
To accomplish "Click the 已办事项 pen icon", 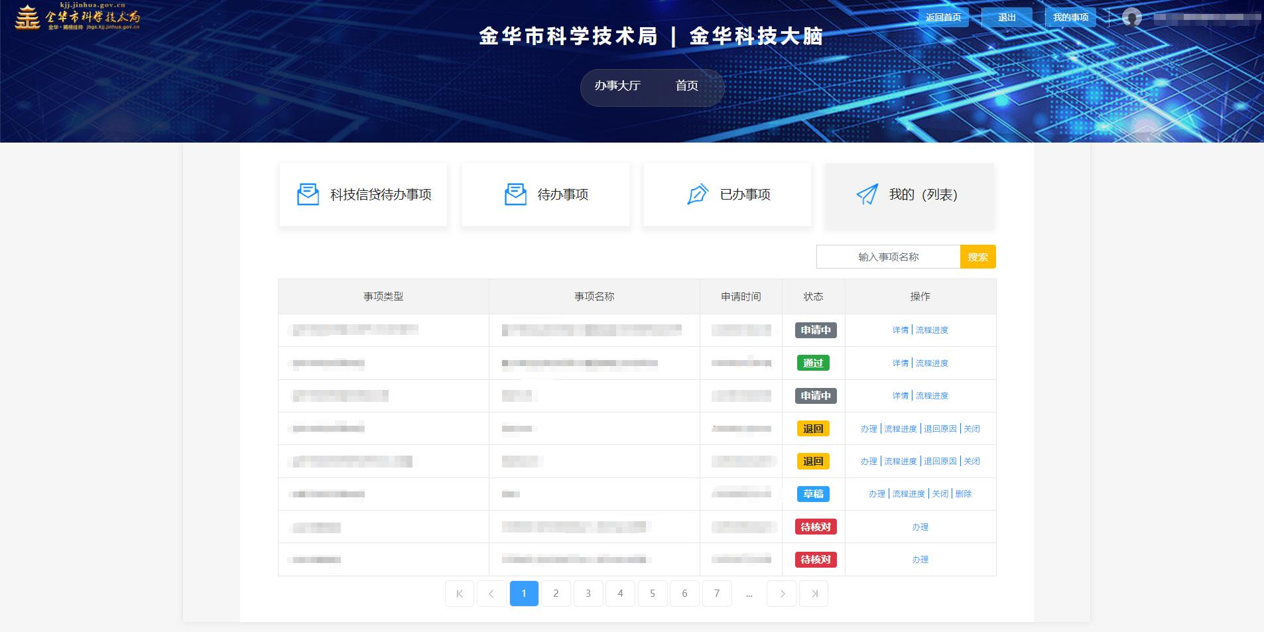I will [697, 194].
